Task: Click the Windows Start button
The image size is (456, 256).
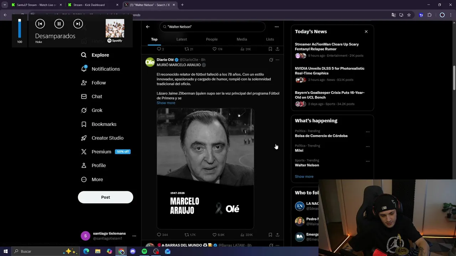Action: [x=5, y=251]
